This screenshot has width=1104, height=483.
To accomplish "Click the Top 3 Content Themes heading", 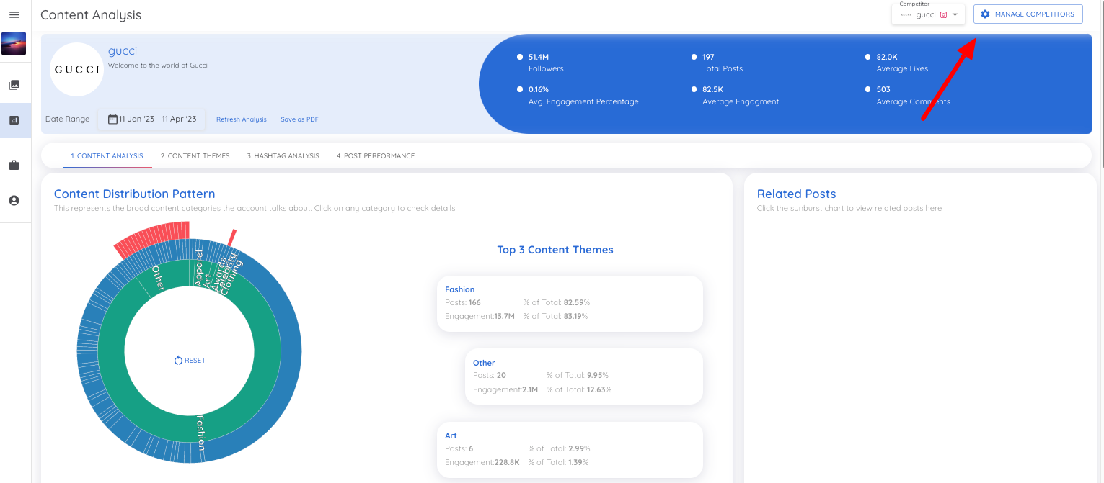I will (555, 250).
